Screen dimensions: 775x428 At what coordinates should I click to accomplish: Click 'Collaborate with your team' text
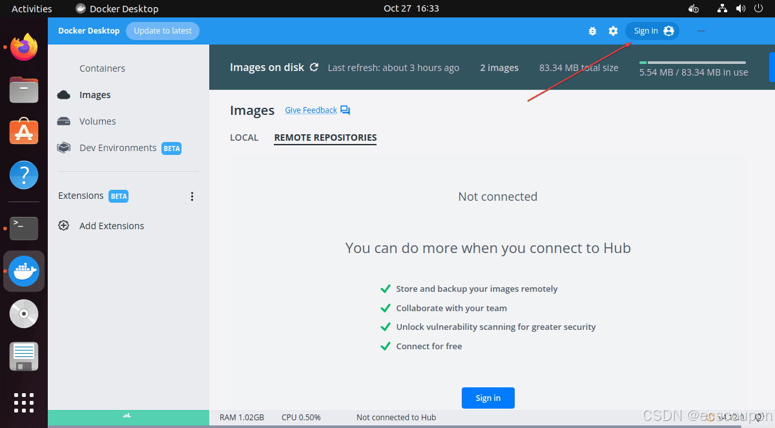coord(451,309)
